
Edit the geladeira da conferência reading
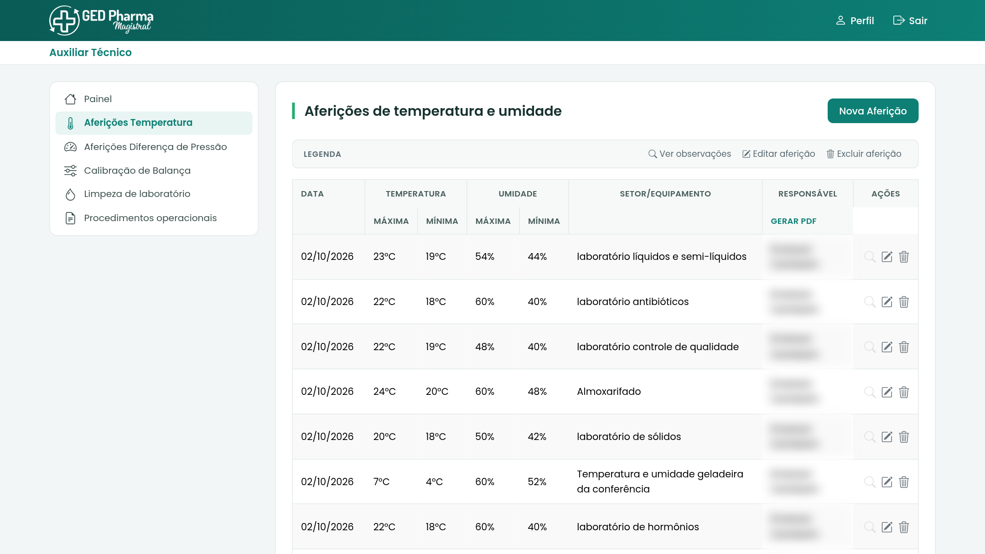887,482
